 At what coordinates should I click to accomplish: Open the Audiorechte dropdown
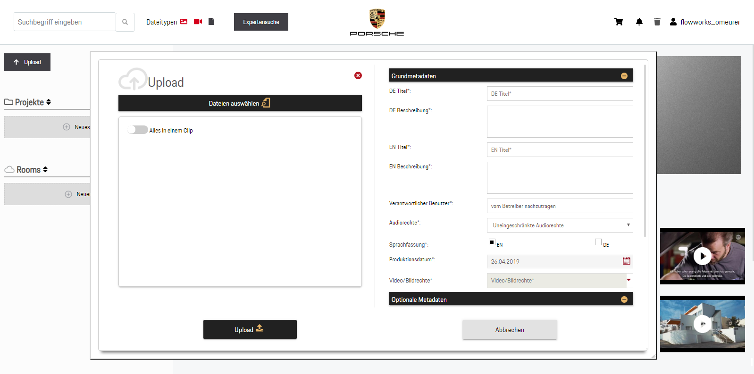click(x=560, y=225)
